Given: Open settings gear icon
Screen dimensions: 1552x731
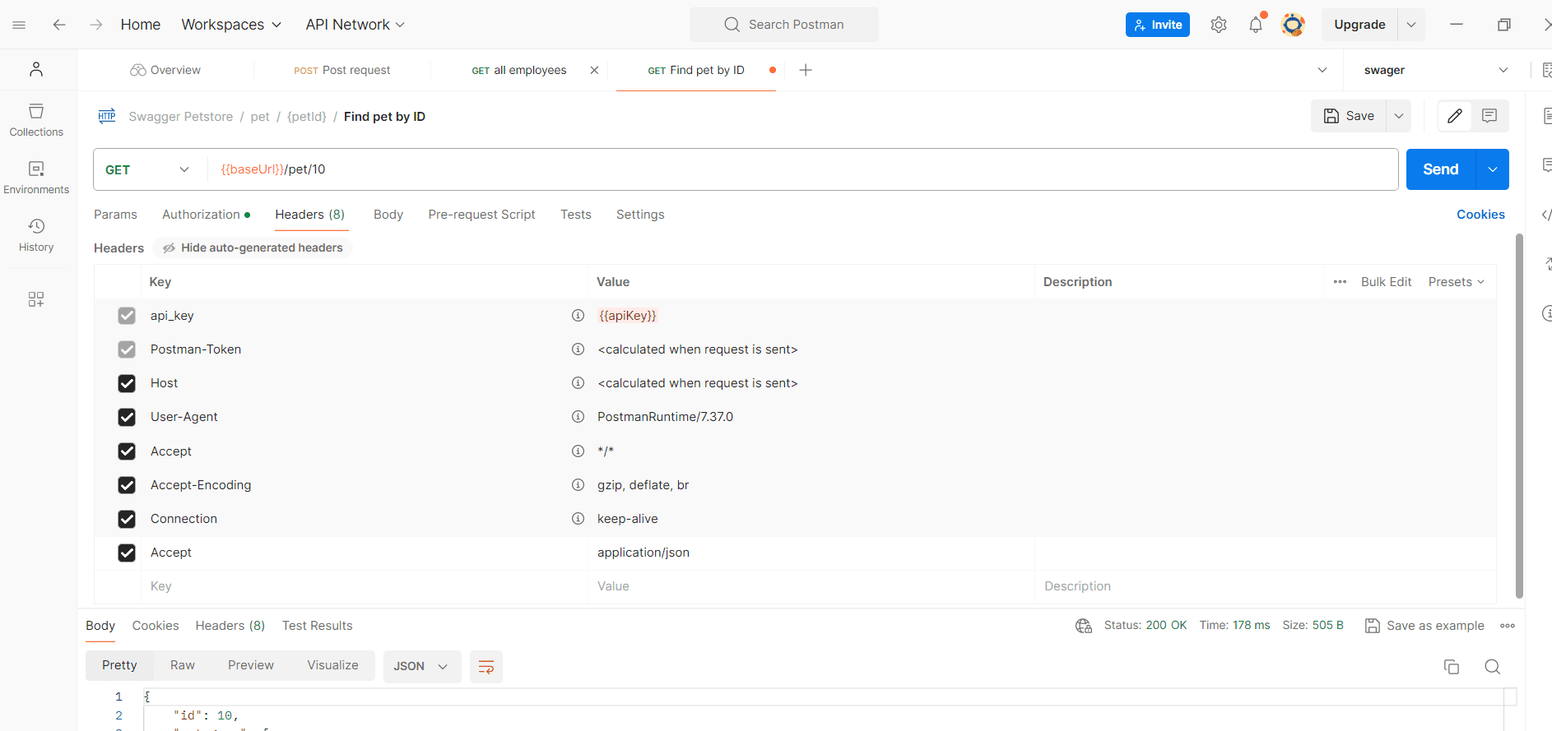Looking at the screenshot, I should click(1219, 25).
